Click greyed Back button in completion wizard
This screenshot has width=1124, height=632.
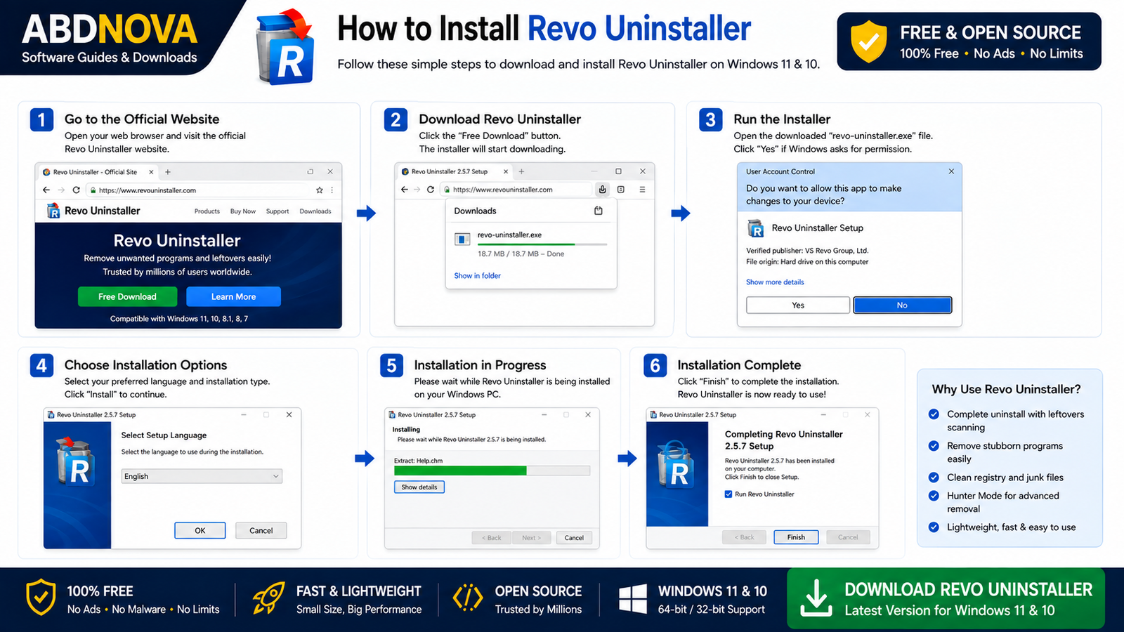tap(744, 537)
